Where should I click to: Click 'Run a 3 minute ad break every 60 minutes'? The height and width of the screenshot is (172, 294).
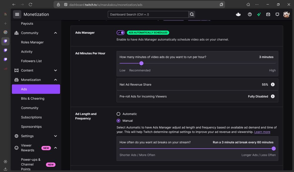point(243,142)
